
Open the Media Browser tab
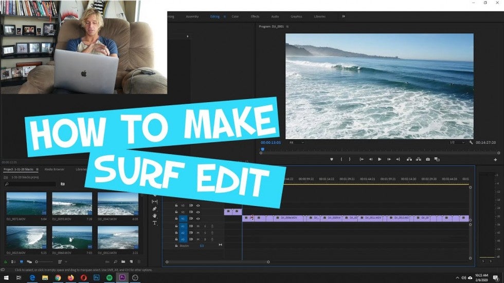pos(55,169)
